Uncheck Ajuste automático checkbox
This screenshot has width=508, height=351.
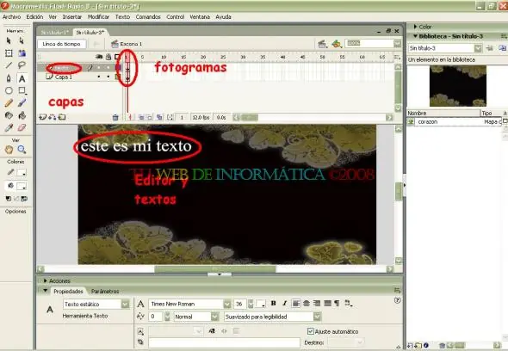(x=310, y=331)
